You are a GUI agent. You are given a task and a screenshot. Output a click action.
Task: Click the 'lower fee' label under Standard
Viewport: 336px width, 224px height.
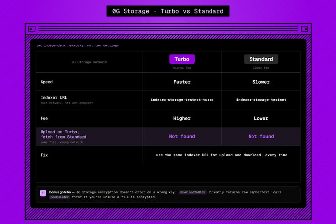(261, 68)
